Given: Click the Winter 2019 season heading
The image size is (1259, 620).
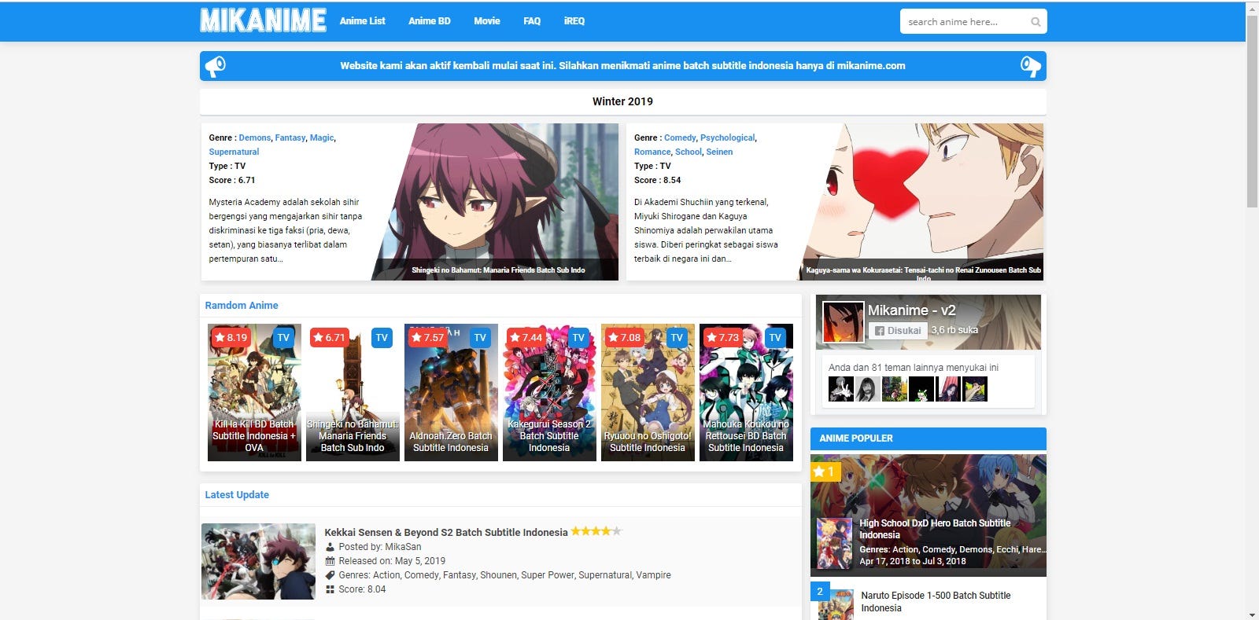Looking at the screenshot, I should [622, 101].
